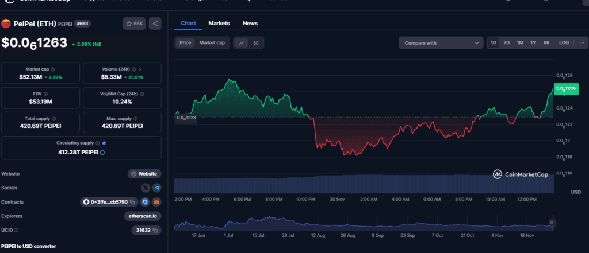Open the Circulating supply info icon
589x253 pixels.
click(98, 143)
